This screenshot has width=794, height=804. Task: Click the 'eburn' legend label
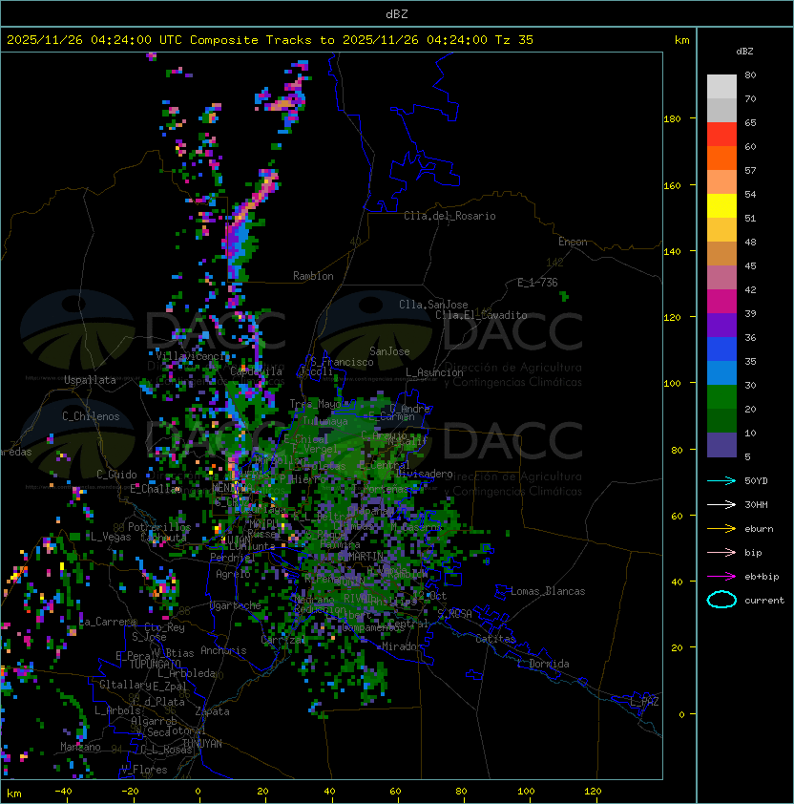tap(759, 529)
